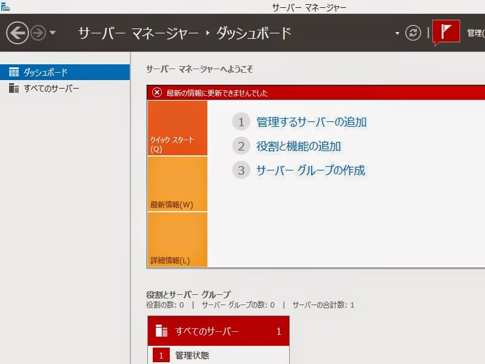Click the サーバー グループの作成 link
485x364 pixels.
pos(310,170)
